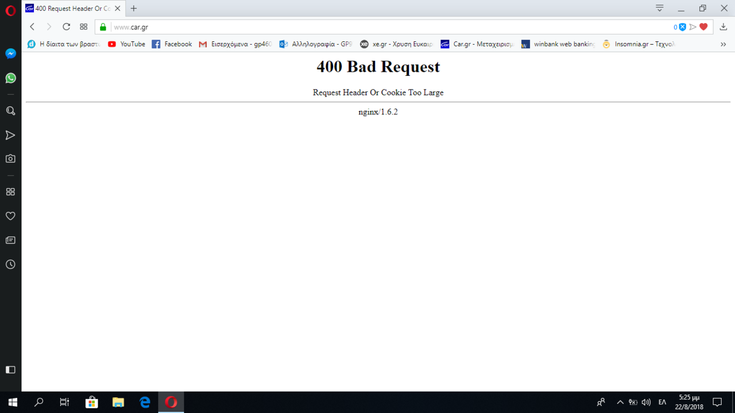Screen dimensions: 735x413
Task: Open the tab menu icon
Action: (x=660, y=8)
